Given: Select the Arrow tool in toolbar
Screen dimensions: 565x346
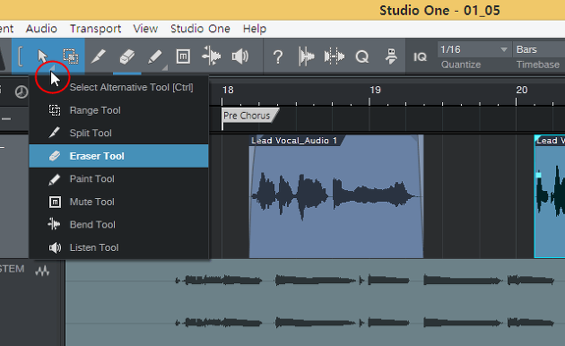Looking at the screenshot, I should [42, 56].
